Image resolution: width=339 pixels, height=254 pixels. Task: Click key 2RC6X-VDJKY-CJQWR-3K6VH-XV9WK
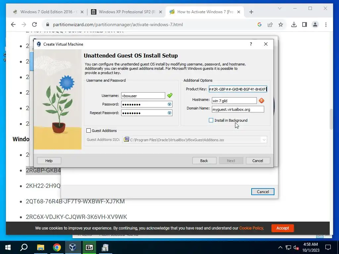point(76,217)
